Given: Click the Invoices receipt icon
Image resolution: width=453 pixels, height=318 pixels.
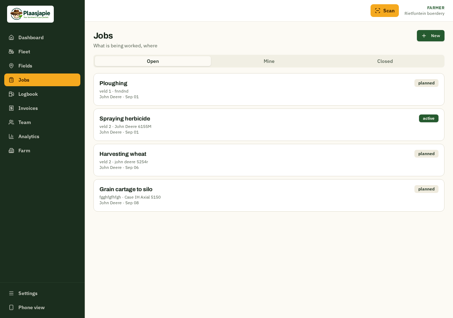Looking at the screenshot, I should [11, 108].
